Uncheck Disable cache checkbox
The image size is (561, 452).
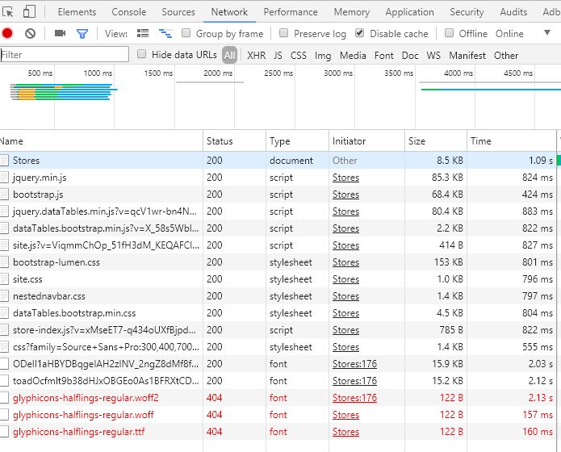[359, 33]
